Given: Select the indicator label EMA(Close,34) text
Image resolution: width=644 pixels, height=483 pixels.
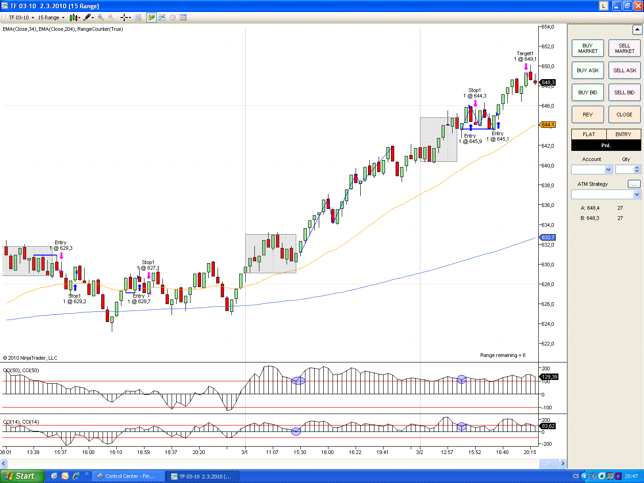Looking at the screenshot, I should coord(20,29).
